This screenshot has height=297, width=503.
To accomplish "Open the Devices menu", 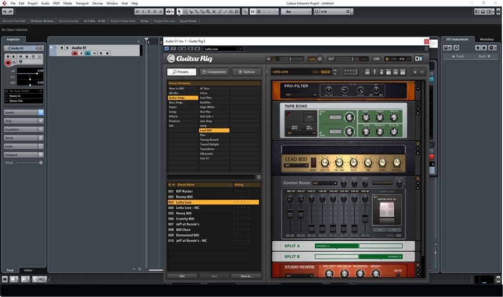I will tap(98, 3).
